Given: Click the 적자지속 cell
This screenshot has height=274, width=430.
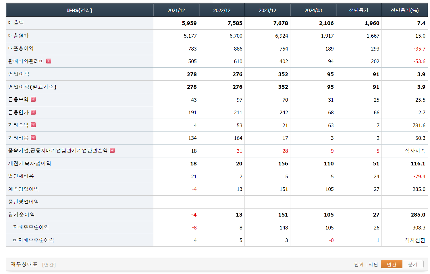Looking at the screenshot, I should click(x=415, y=150).
